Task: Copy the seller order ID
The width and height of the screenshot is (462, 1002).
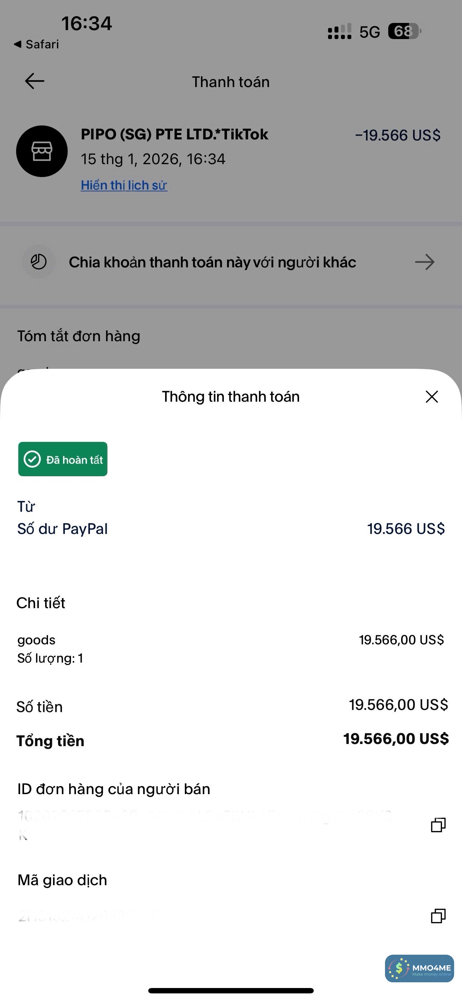Action: pyautogui.click(x=438, y=825)
